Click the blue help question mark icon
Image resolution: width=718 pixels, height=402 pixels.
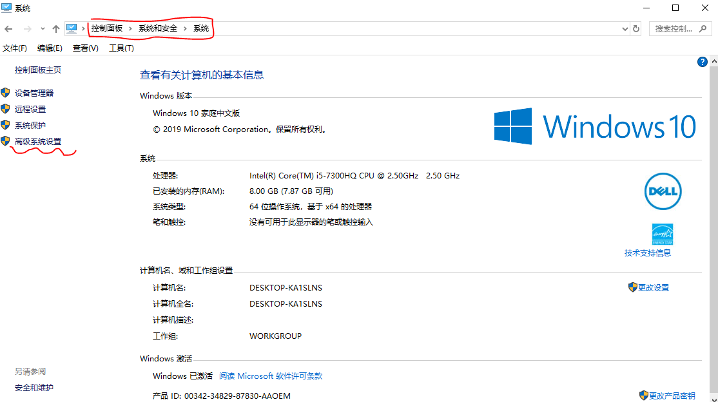point(702,62)
